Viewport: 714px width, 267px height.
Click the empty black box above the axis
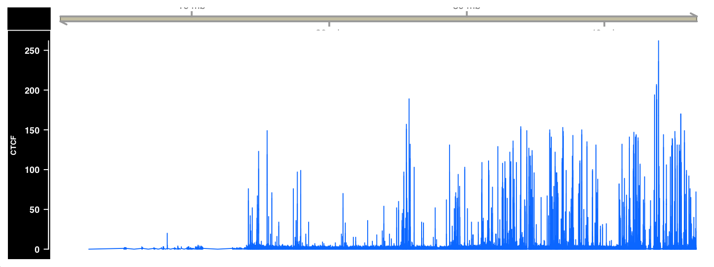(x=28, y=19)
